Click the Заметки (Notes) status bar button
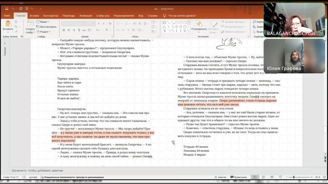 click(x=220, y=177)
